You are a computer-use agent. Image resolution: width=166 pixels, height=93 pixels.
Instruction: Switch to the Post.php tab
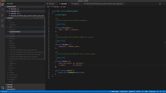[x=51, y=4]
